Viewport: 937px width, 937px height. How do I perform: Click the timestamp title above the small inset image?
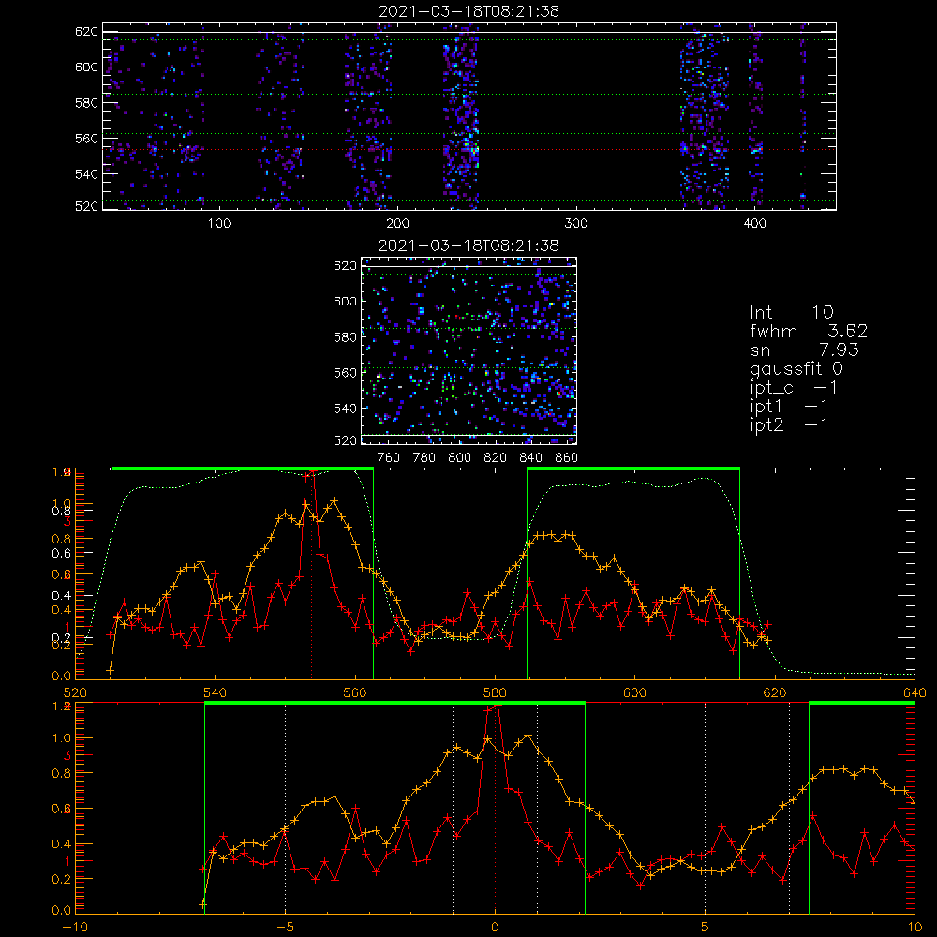click(x=468, y=245)
